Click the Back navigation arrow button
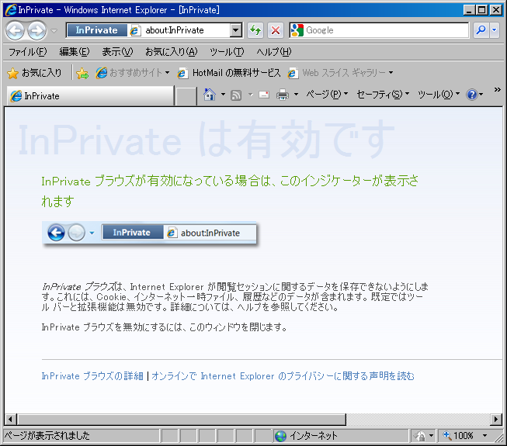This screenshot has width=507, height=446. 16,31
